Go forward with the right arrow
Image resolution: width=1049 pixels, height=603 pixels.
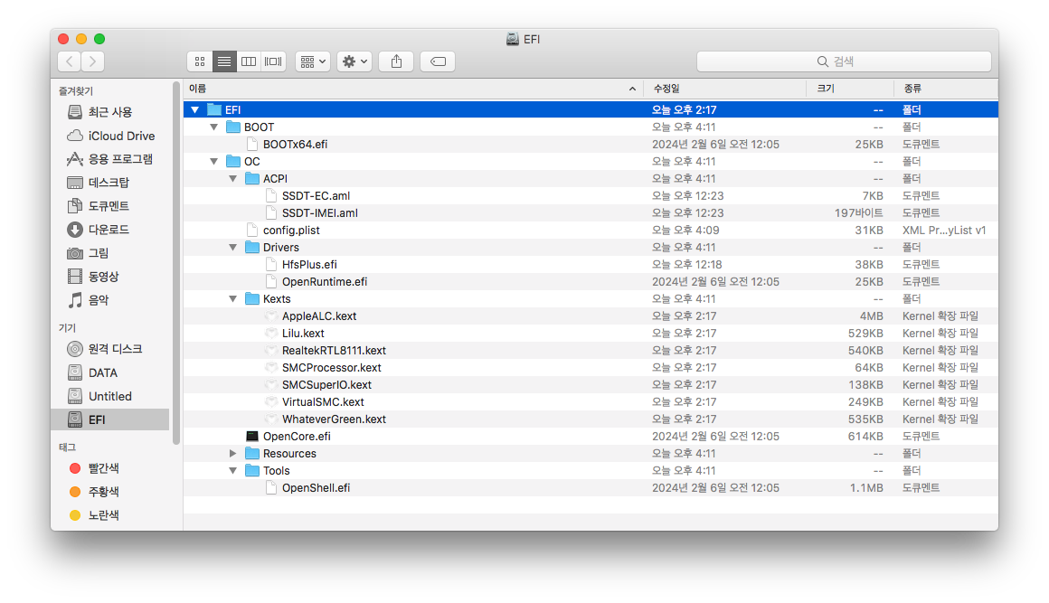coord(93,61)
